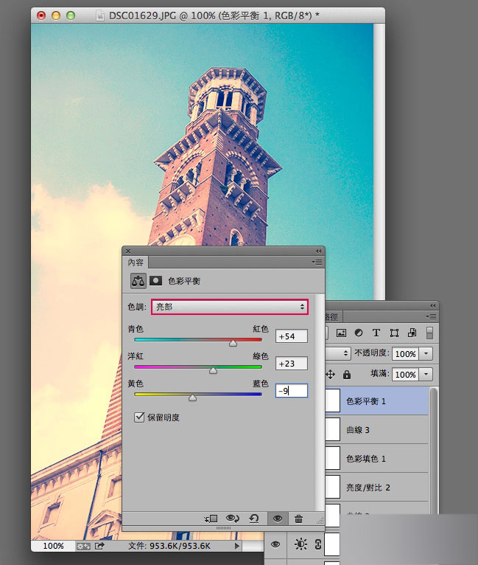Open the 色調 亮部 dropdown

pyautogui.click(x=230, y=307)
